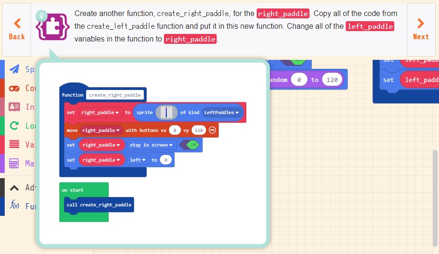The width and height of the screenshot is (439, 254).
Task: Click the random range minimum 0 field
Action: 299,80
